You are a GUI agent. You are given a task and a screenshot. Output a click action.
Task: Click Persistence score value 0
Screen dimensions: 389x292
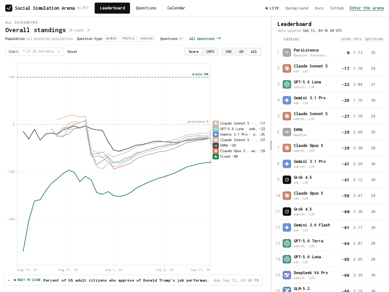click(x=348, y=53)
